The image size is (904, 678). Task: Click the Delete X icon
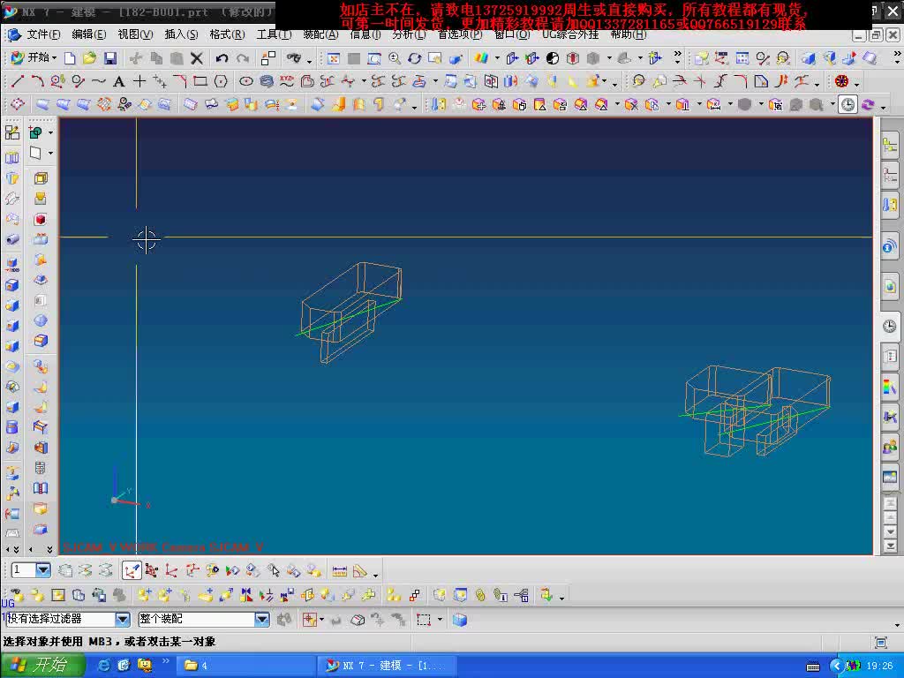point(197,58)
